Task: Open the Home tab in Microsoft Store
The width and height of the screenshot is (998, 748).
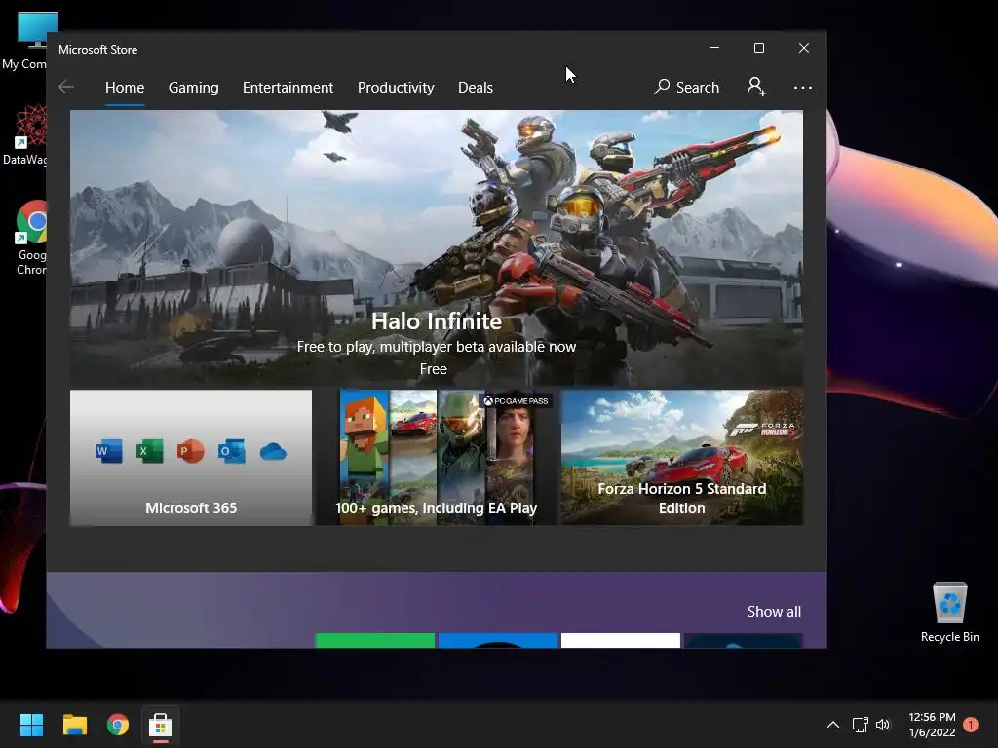Action: (x=125, y=87)
